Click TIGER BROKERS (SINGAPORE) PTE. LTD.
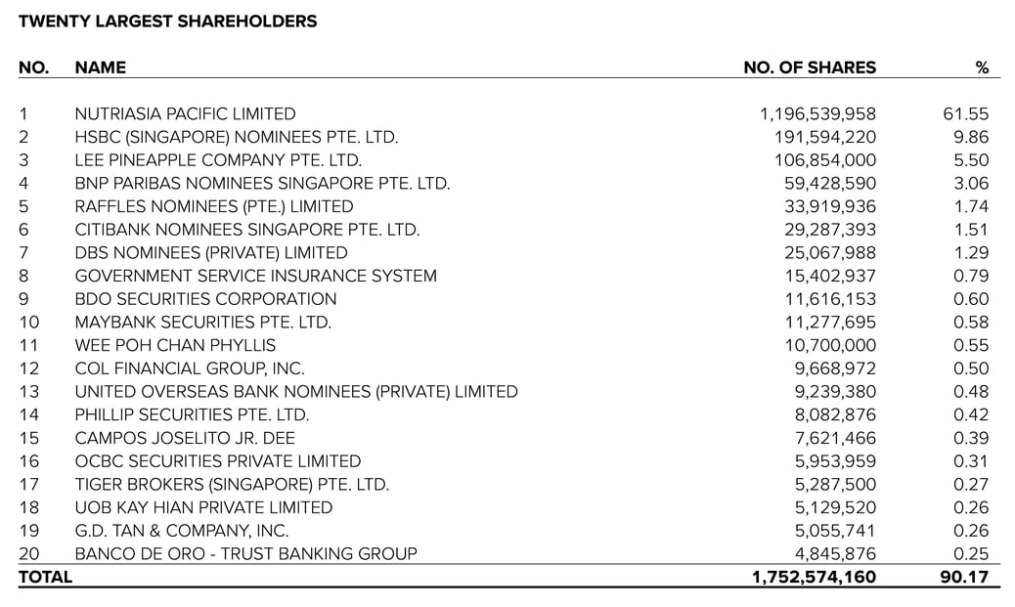The height and width of the screenshot is (607, 1015). 232,484
